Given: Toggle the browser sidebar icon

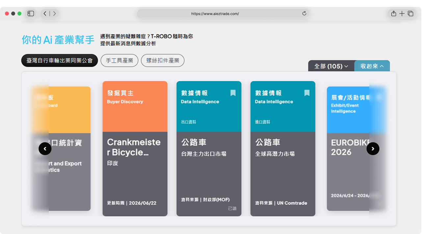Looking at the screenshot, I should 31,14.
